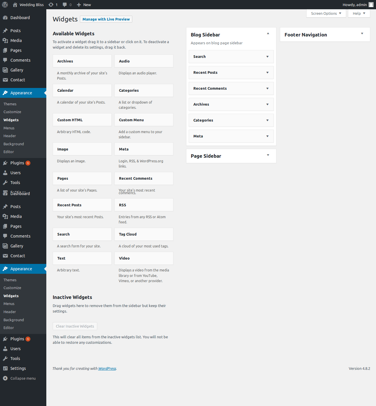The width and height of the screenshot is (376, 406).
Task: Expand the Page Sidebar widget area
Action: pyautogui.click(x=268, y=155)
